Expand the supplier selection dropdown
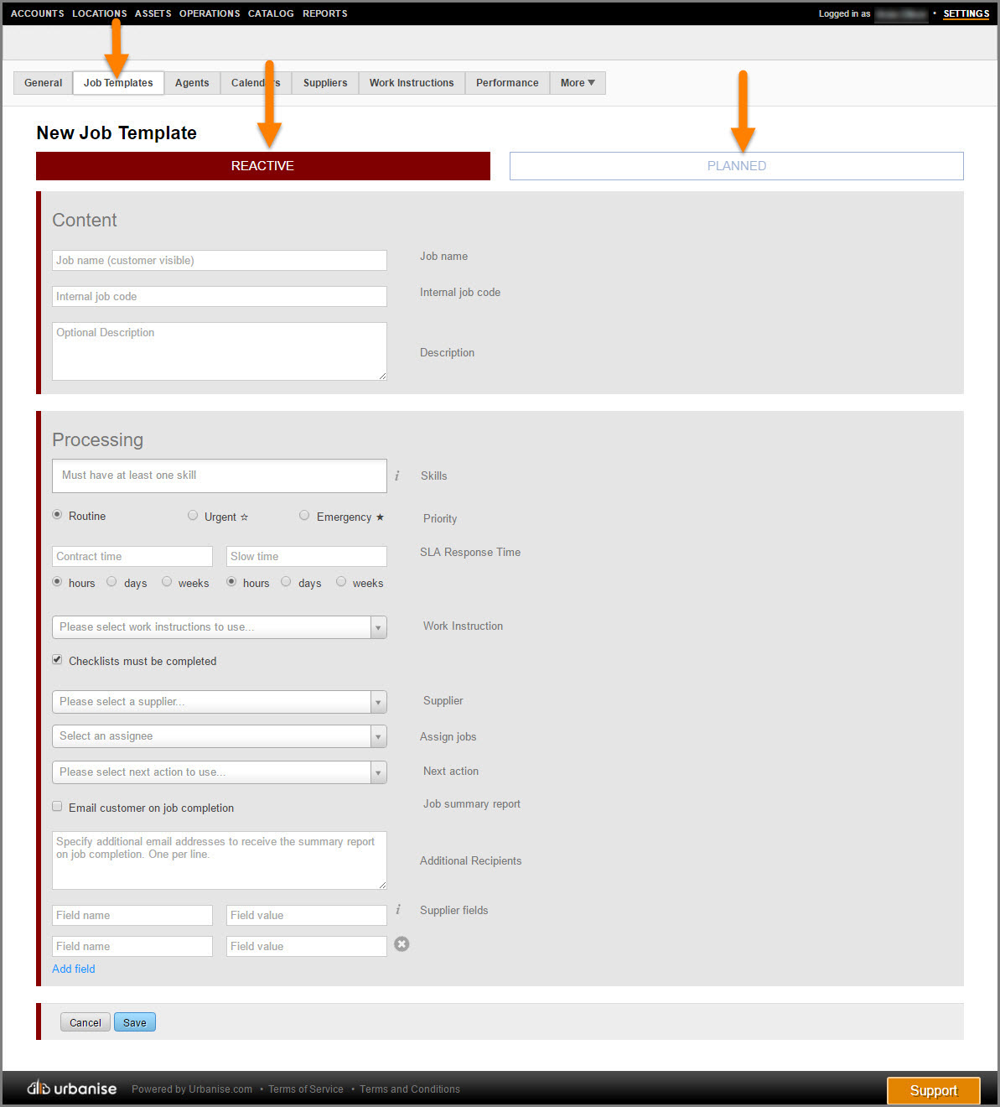This screenshot has height=1107, width=1000. pos(219,702)
